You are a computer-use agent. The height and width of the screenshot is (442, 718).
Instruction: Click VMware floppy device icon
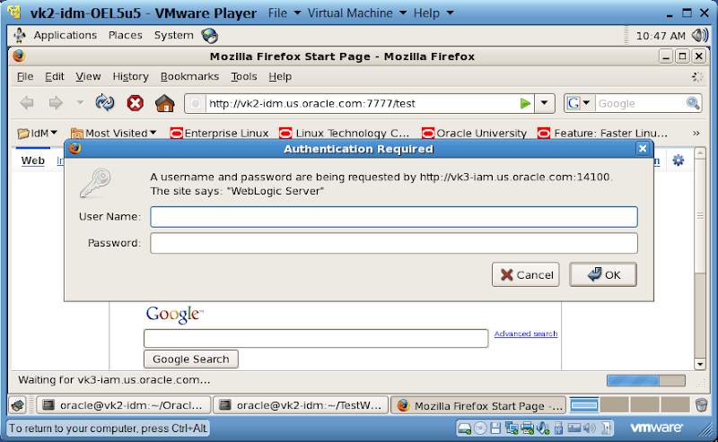pyautogui.click(x=495, y=429)
